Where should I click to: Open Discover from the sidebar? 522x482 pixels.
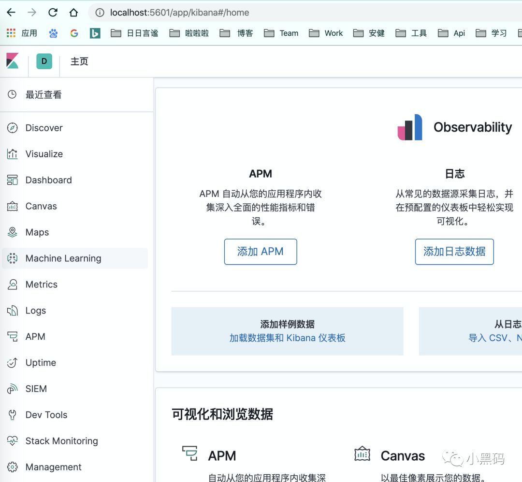(x=44, y=128)
